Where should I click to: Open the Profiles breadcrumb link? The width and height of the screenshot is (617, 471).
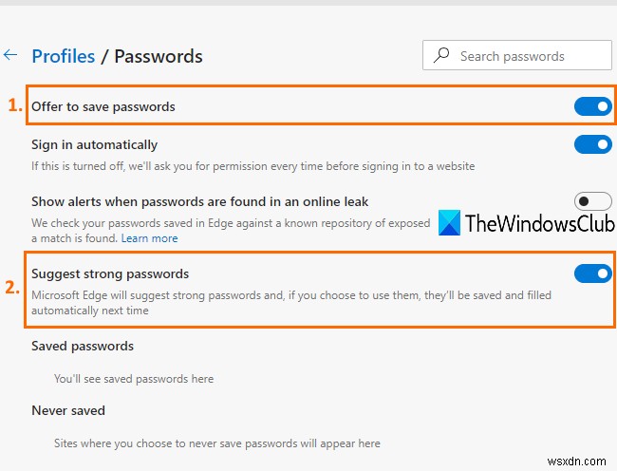pos(63,56)
